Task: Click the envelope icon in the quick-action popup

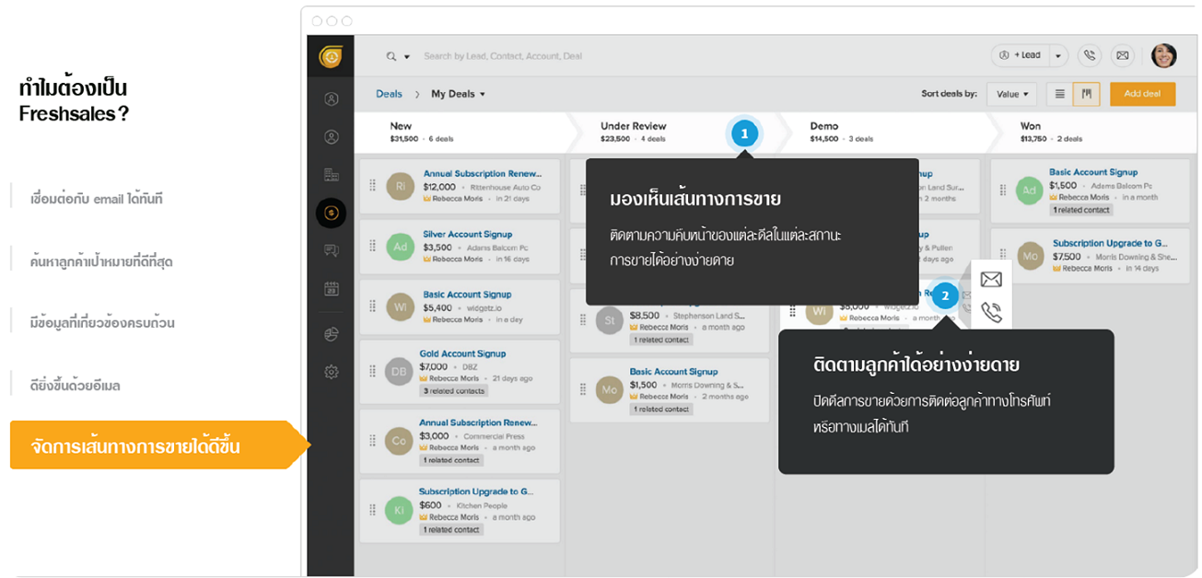Action: coord(991,280)
